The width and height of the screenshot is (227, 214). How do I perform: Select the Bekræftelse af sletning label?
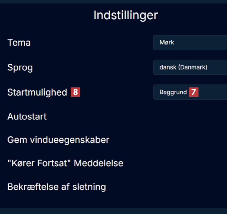click(x=56, y=187)
